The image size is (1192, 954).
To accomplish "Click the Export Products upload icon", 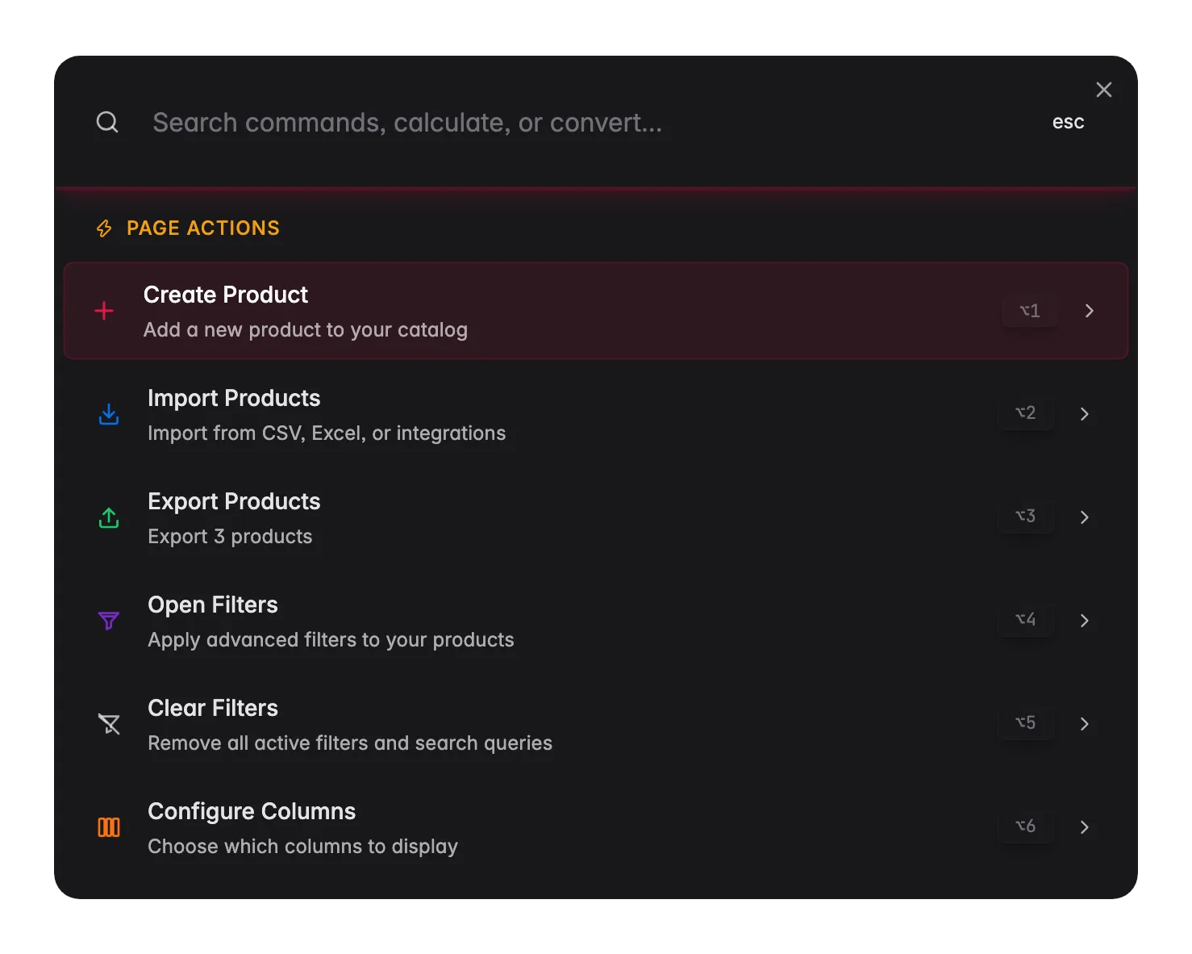I will pyautogui.click(x=109, y=517).
